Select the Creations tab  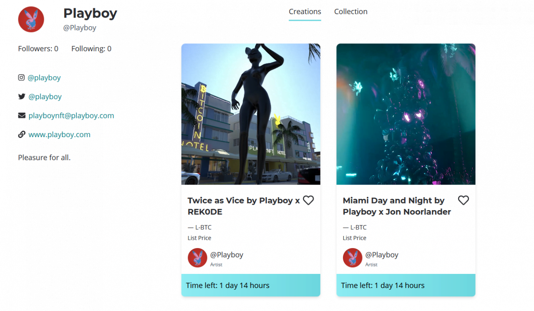305,12
